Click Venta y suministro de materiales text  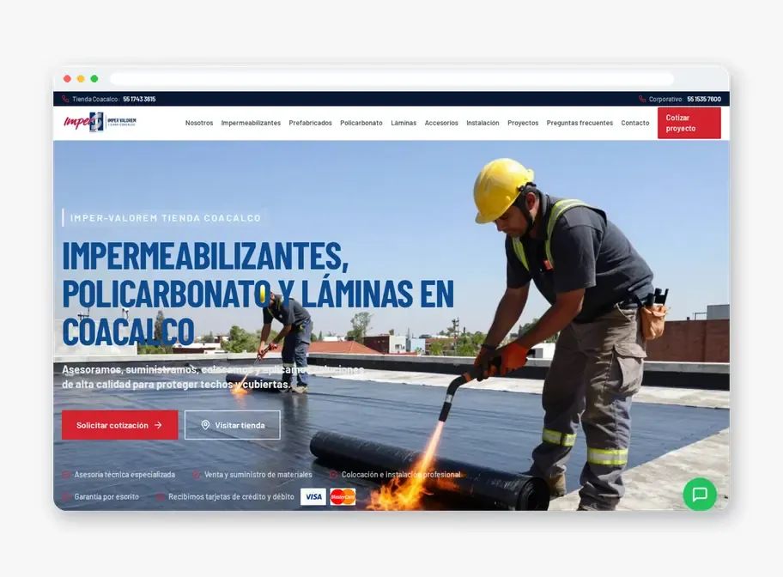(258, 475)
